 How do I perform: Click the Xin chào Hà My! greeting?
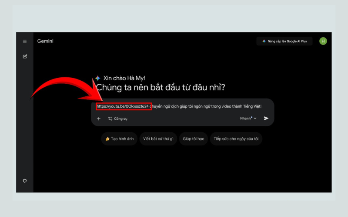tap(124, 78)
